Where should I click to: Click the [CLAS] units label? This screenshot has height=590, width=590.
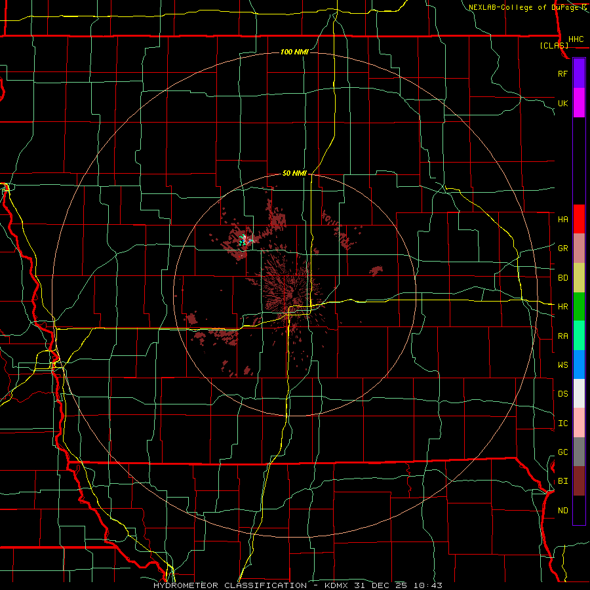[554, 45]
